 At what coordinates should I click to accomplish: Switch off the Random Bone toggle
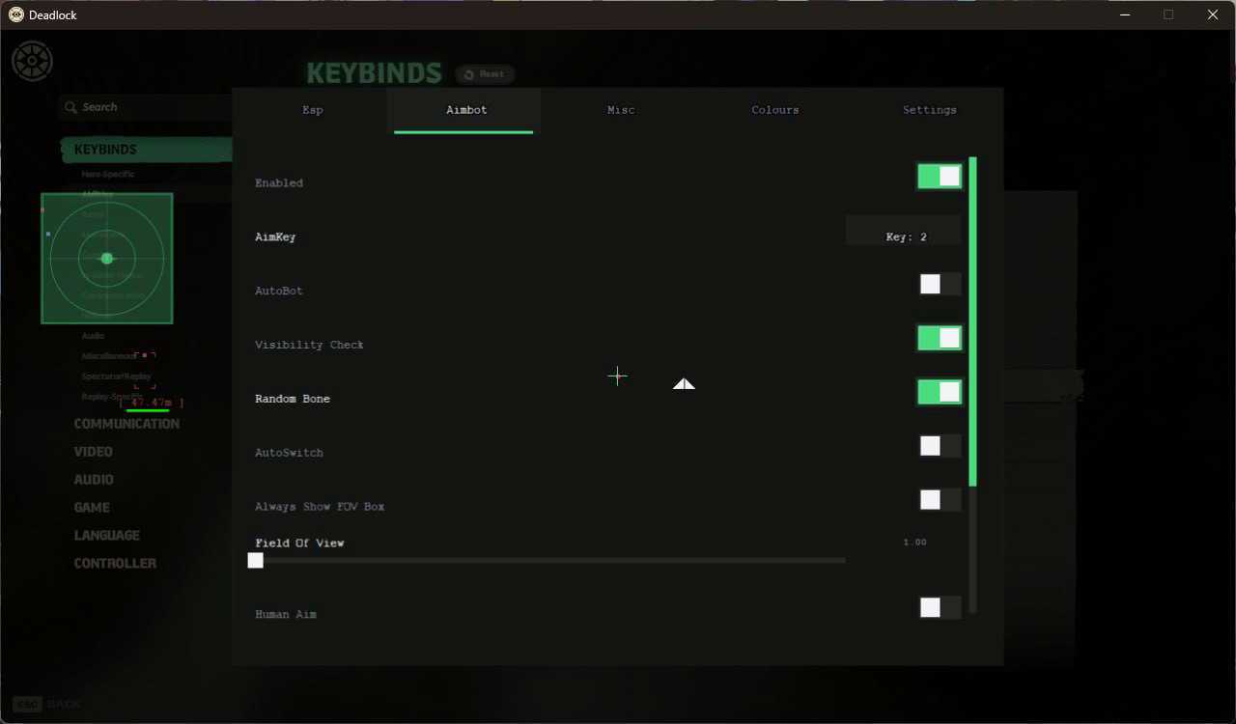coord(940,392)
